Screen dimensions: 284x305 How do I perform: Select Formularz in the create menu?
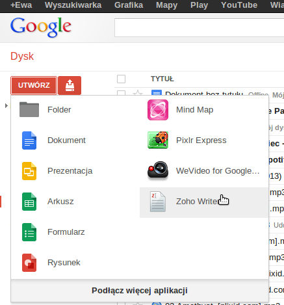[x=75, y=232]
